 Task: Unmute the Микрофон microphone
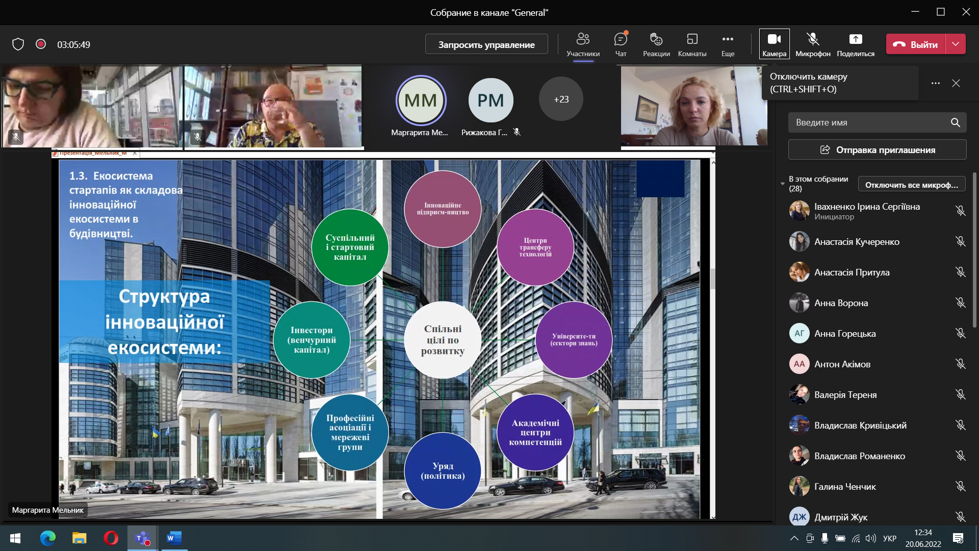click(x=813, y=44)
